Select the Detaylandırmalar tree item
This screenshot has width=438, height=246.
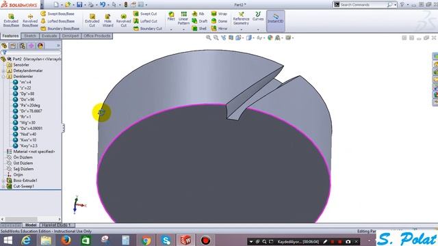click(25, 70)
